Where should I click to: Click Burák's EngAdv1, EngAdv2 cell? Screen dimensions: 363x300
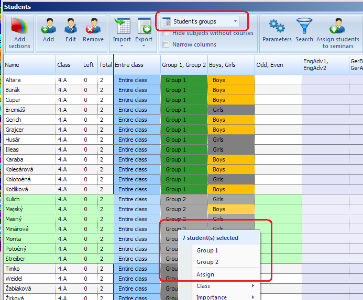click(325, 90)
